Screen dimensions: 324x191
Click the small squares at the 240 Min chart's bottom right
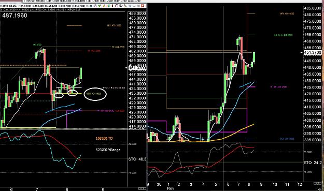coord(318,183)
